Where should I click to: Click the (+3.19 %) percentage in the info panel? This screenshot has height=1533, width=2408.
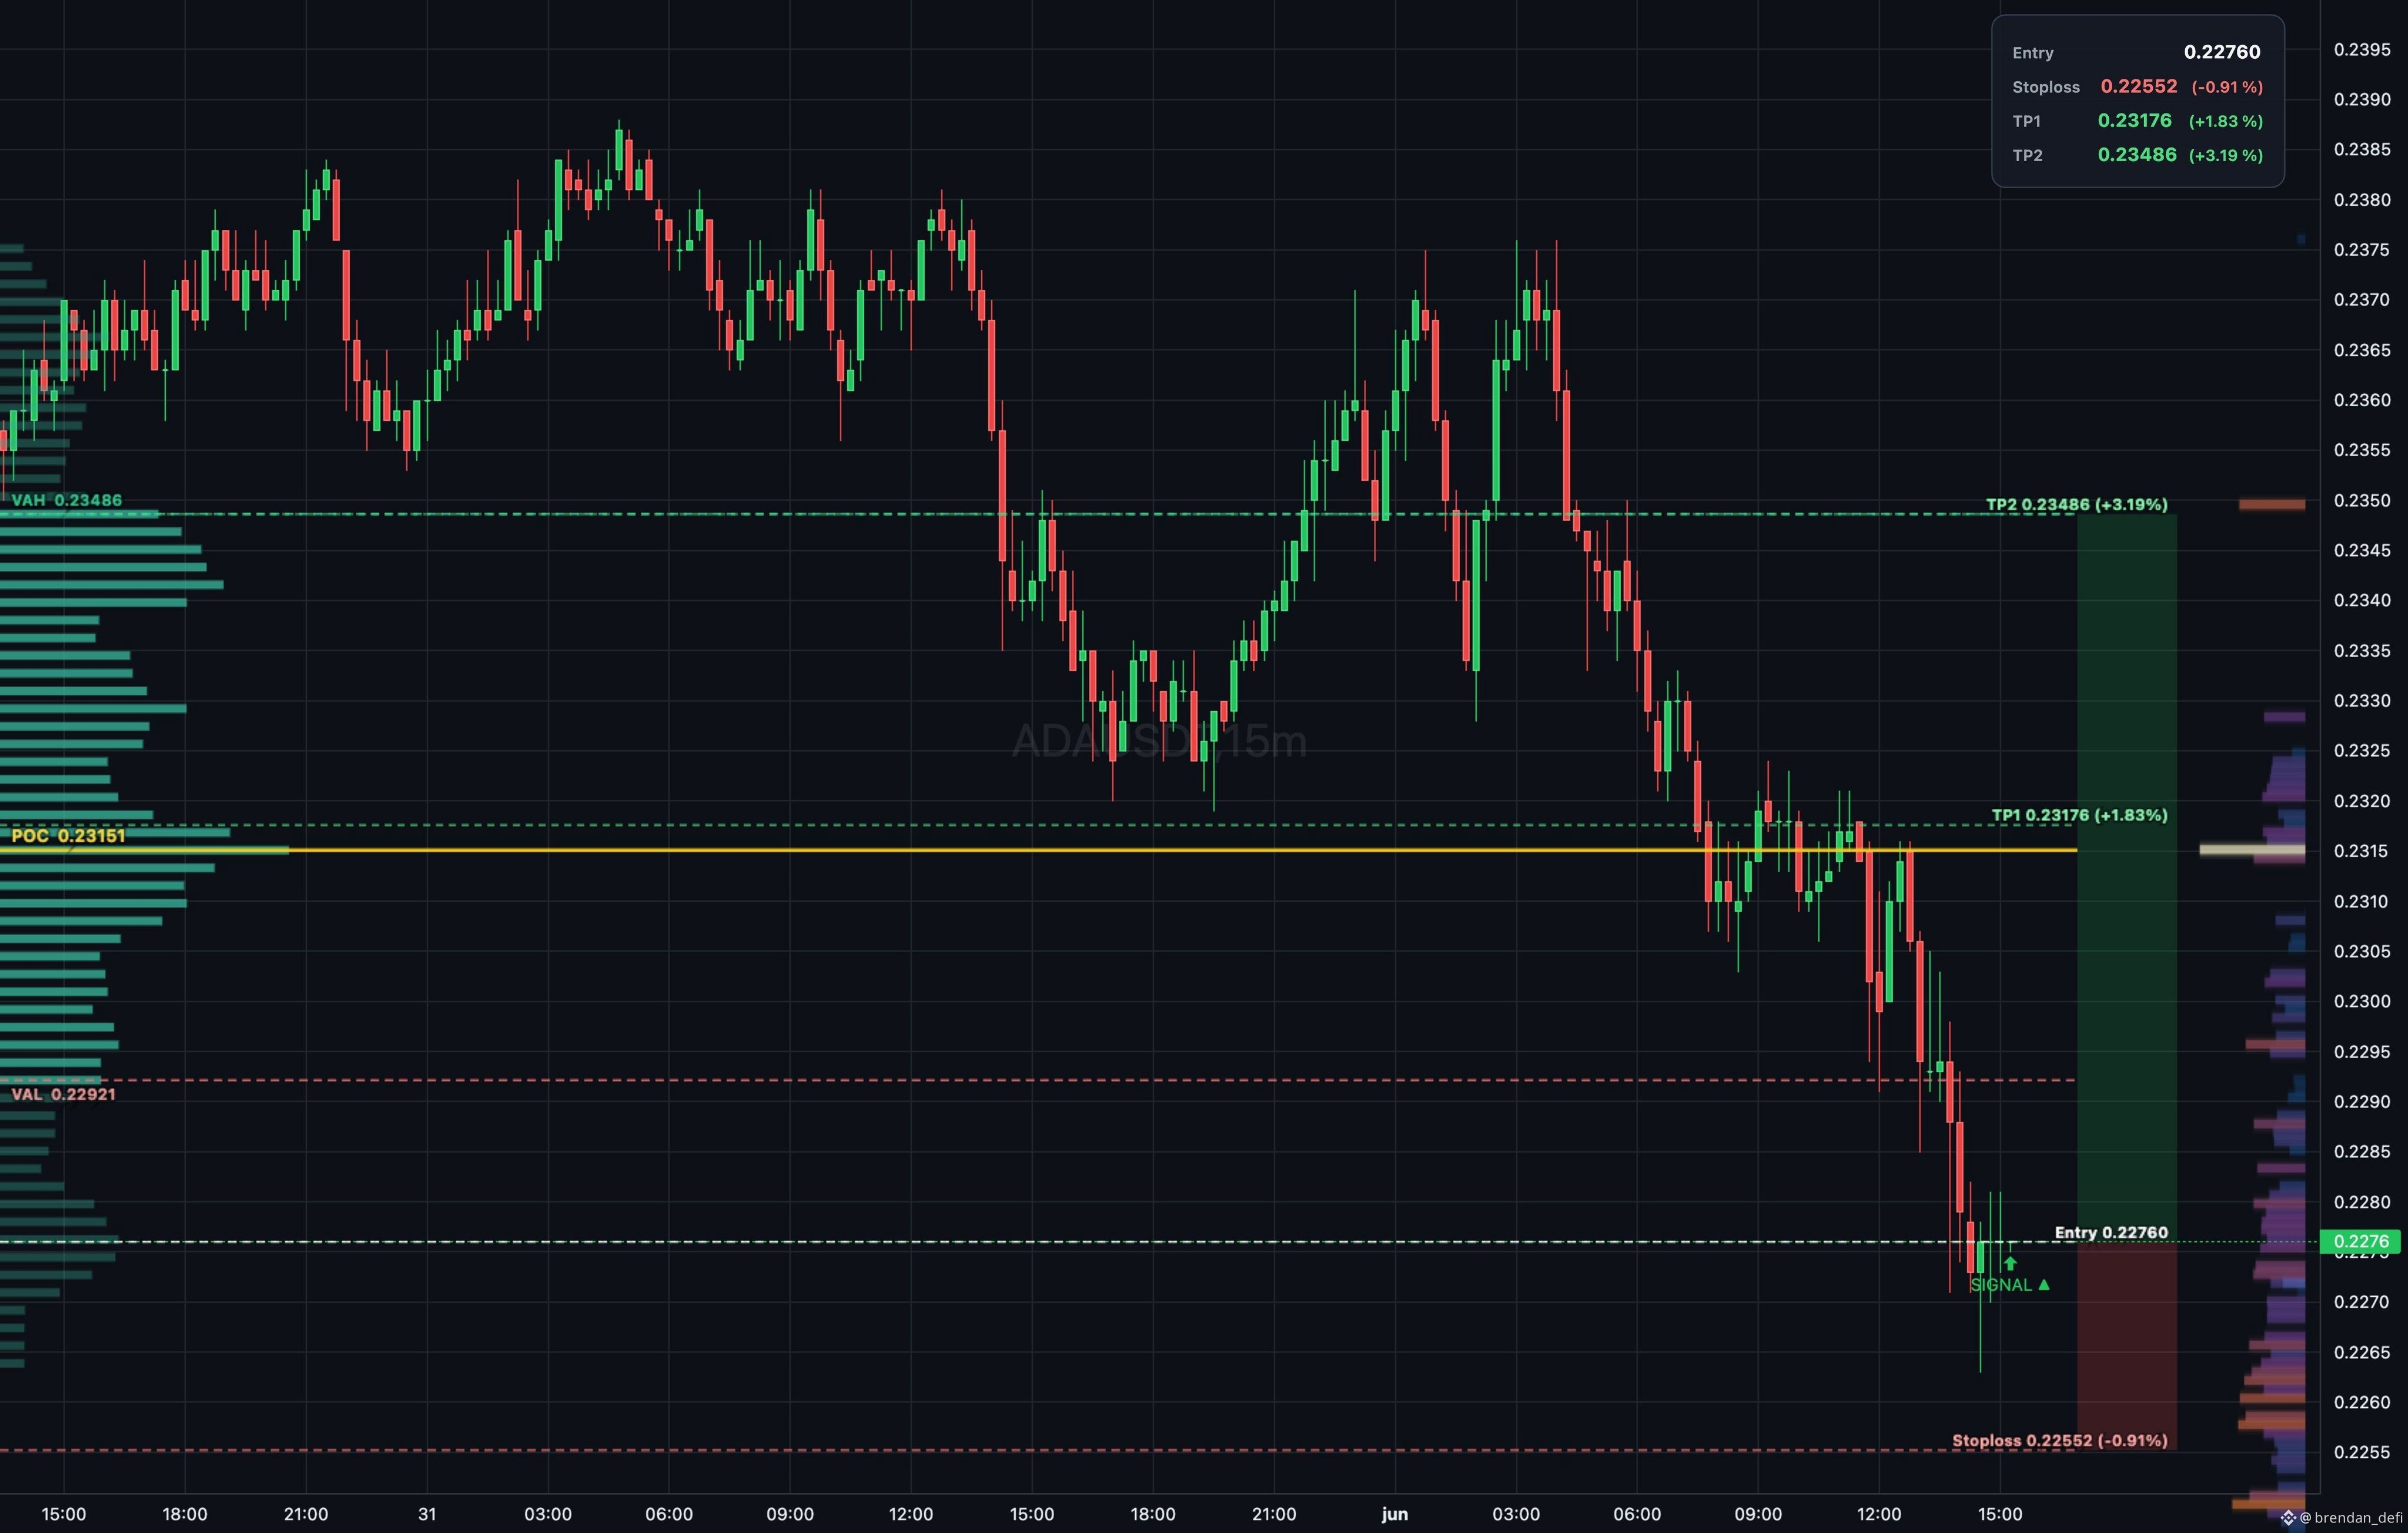tap(2226, 155)
